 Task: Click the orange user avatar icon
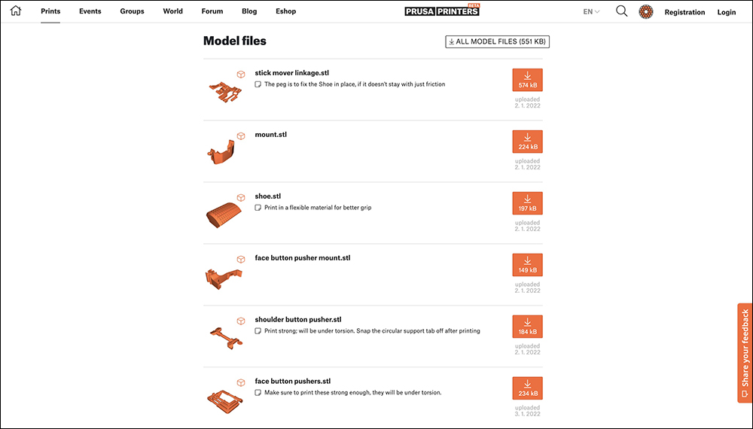coord(646,11)
